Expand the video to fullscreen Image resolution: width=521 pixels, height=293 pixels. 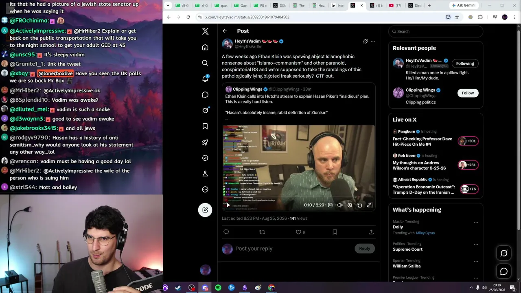[x=369, y=205]
